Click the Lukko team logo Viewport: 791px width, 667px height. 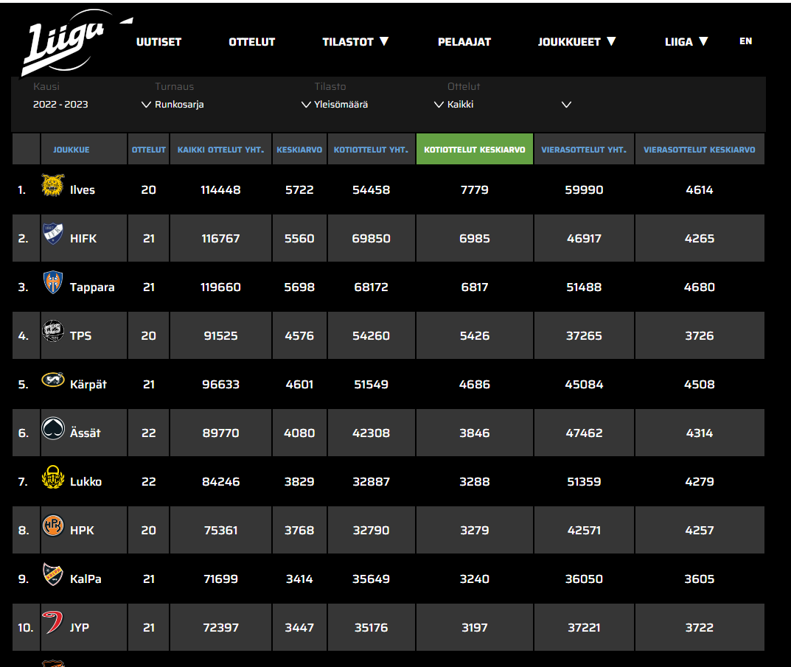(53, 477)
